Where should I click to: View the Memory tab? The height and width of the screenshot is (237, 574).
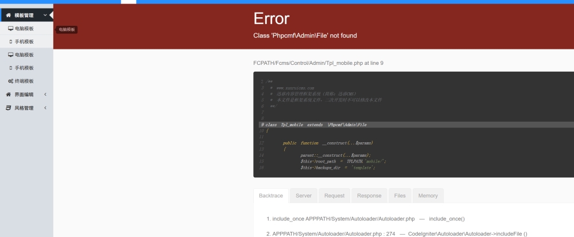coord(428,196)
